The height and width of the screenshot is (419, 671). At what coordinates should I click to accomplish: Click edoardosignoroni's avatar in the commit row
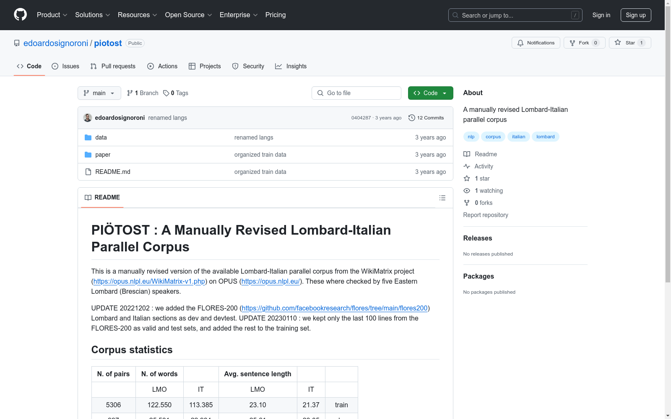[88, 118]
